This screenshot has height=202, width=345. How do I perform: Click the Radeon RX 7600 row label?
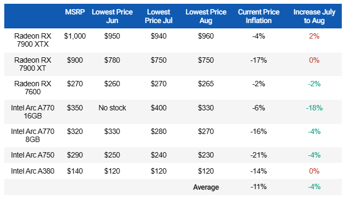pyautogui.click(x=33, y=87)
